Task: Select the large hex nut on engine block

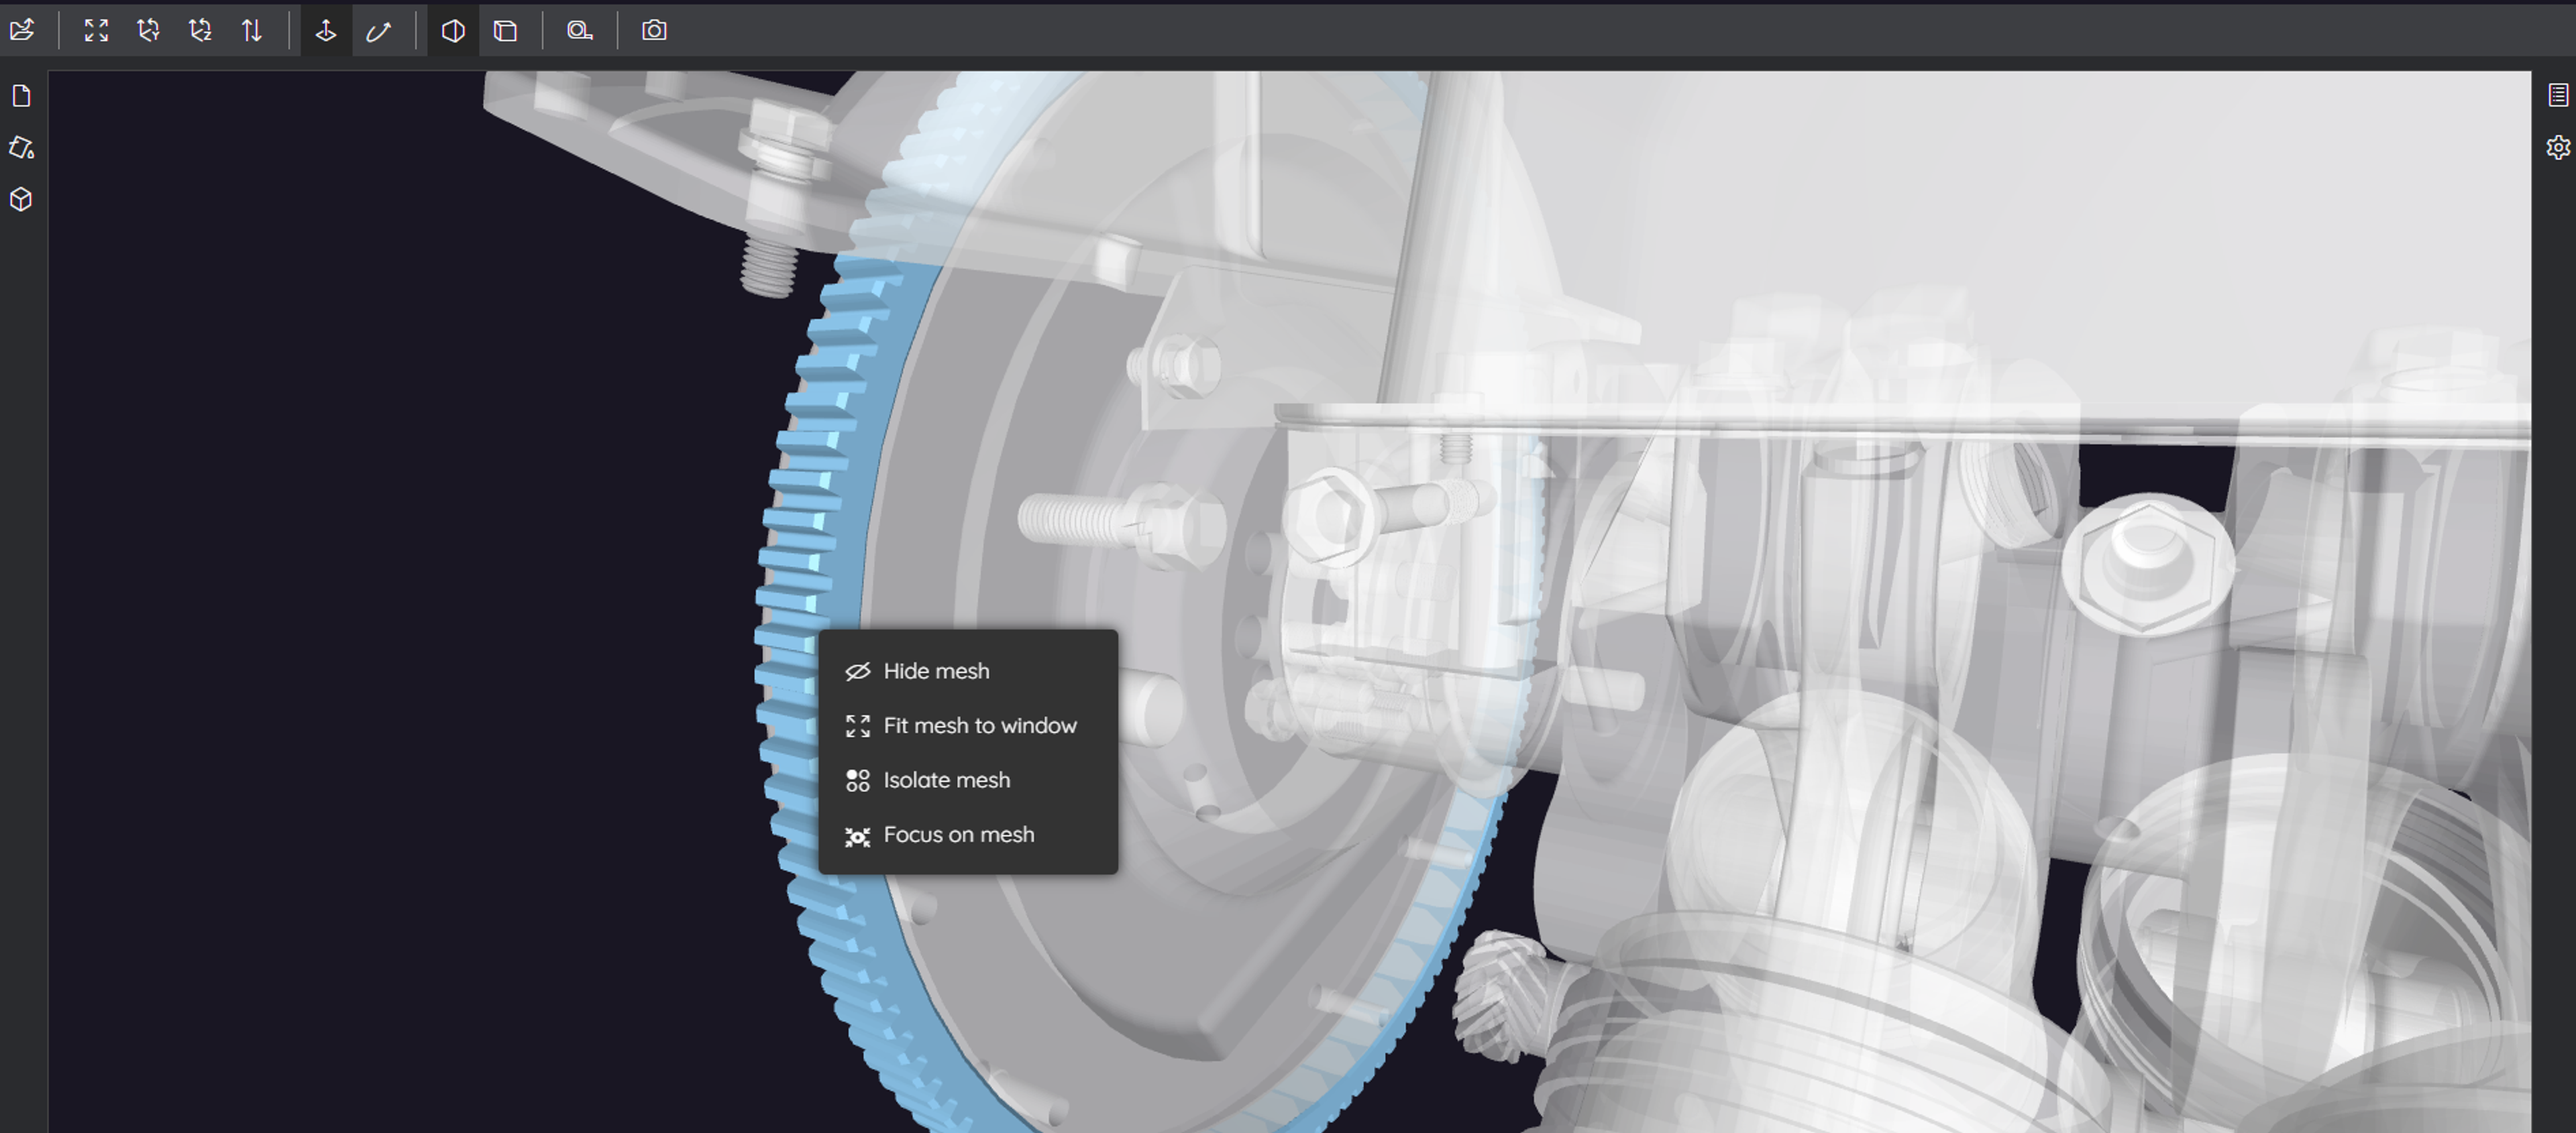Action: 2148,564
